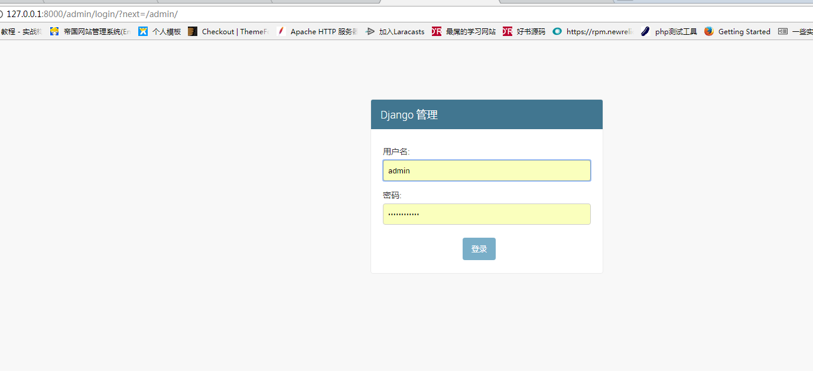Viewport: 813px width, 371px height.
Task: Open the 加入Laracasts bookmark icon
Action: (x=370, y=32)
